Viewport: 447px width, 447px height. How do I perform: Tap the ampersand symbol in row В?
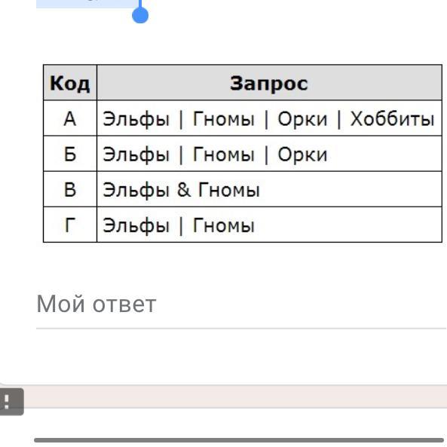[x=184, y=189]
